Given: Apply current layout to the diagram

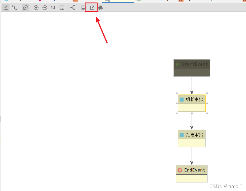Looking at the screenshot, I should 73,8.
